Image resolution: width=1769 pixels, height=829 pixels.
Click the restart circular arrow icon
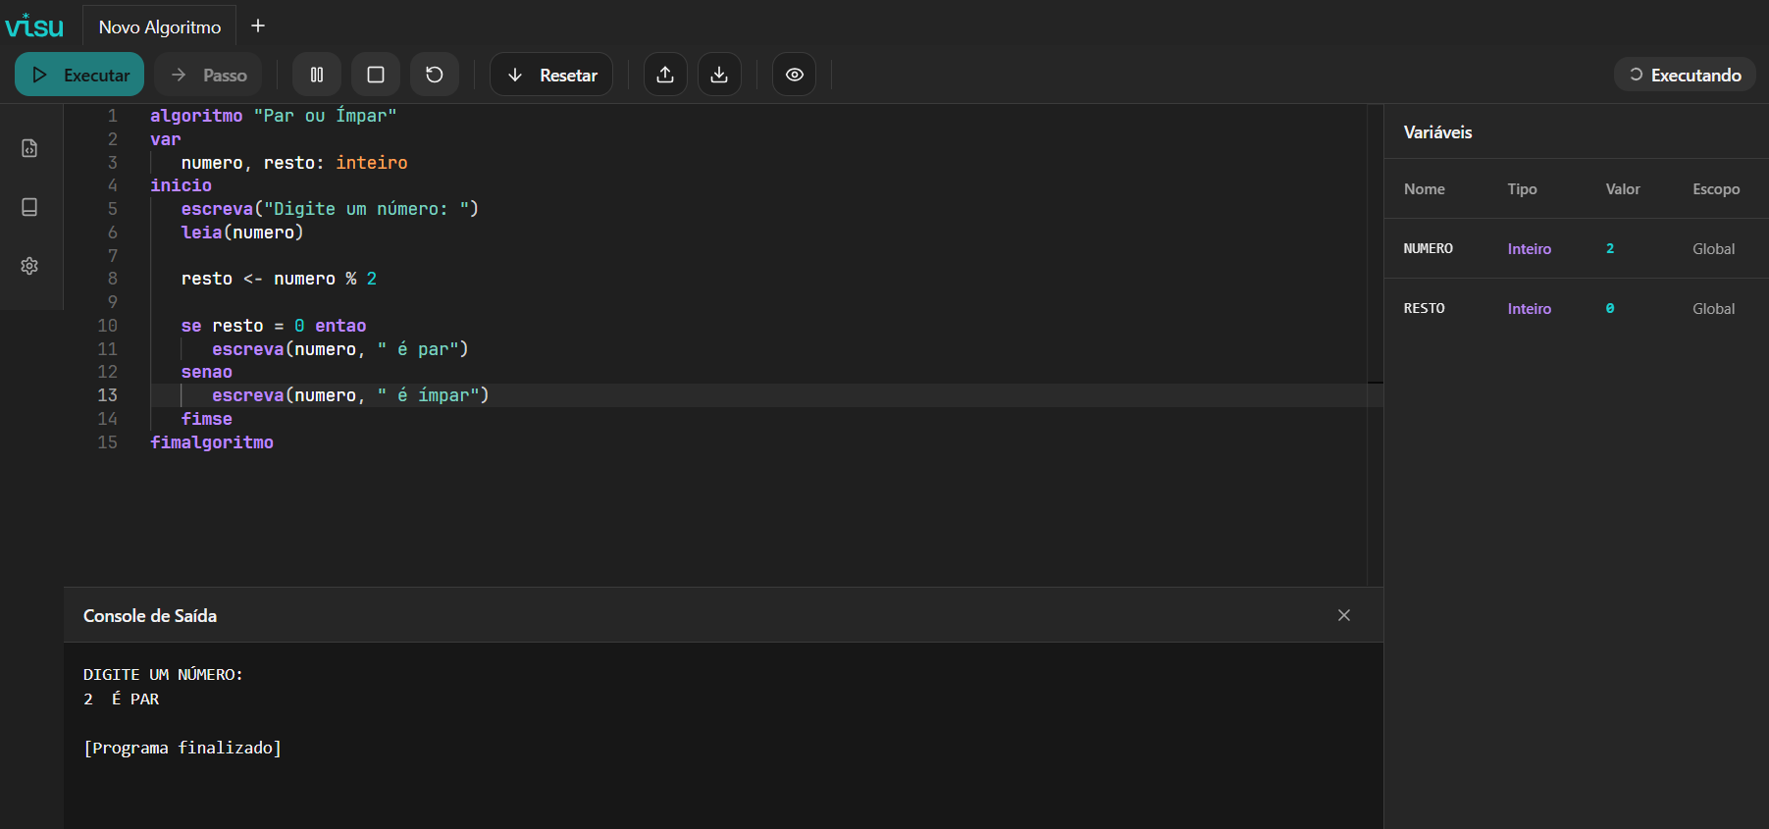click(x=434, y=75)
